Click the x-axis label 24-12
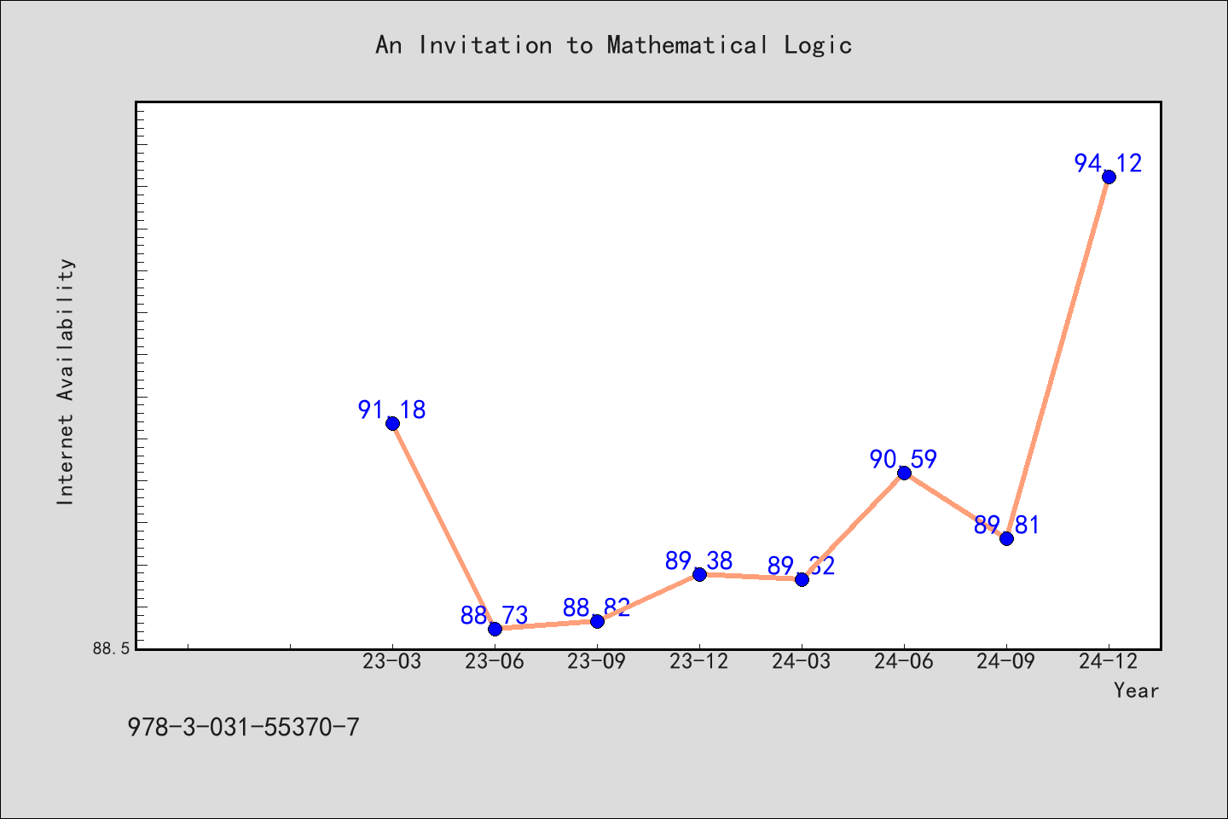This screenshot has width=1228, height=819. (x=1109, y=662)
